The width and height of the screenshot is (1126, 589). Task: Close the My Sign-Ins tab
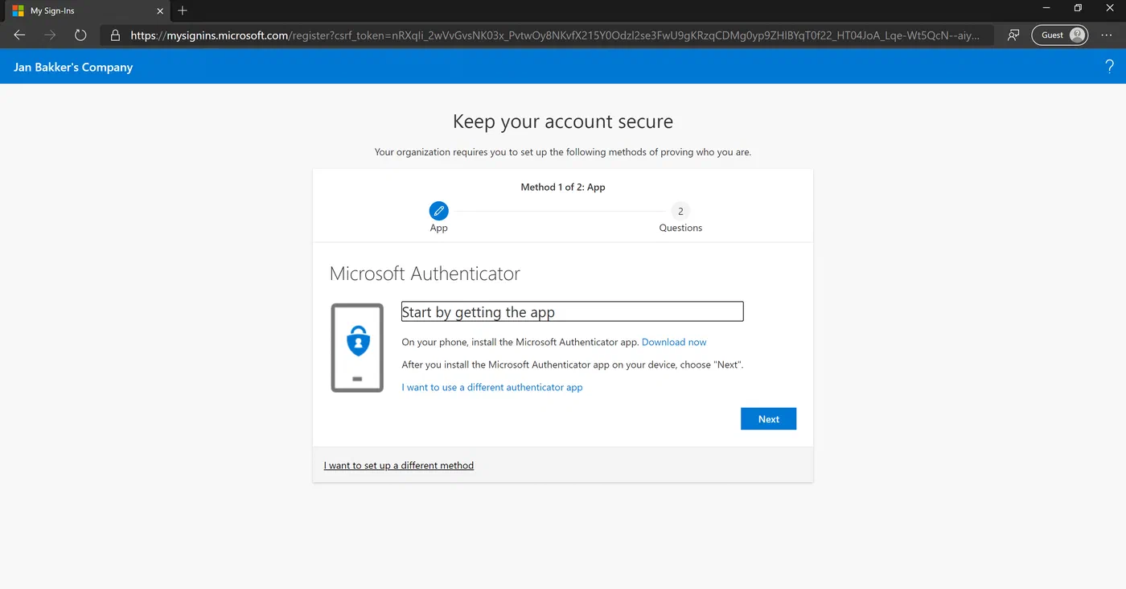click(160, 11)
